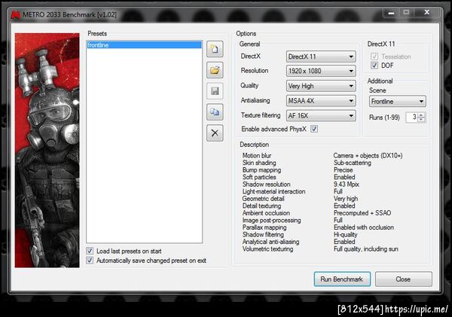Select the frontline preset in the list

(x=144, y=45)
